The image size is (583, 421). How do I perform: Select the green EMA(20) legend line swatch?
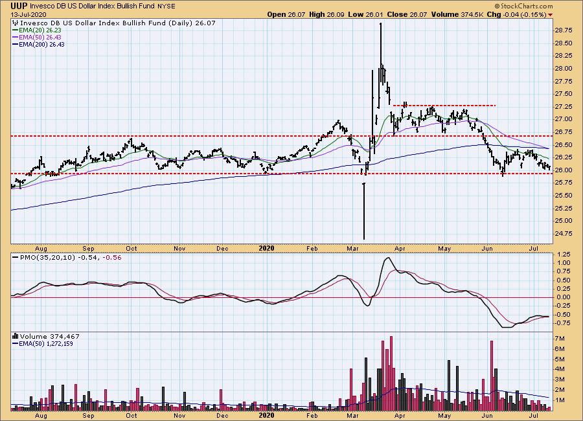(x=16, y=30)
